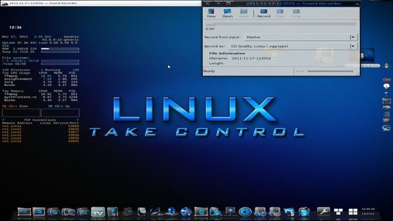Click the globe with keyboard dock icon
393x221 pixels.
[171, 212]
